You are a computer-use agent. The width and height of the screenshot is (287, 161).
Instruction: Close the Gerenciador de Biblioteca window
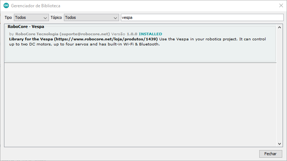tap(281, 6)
